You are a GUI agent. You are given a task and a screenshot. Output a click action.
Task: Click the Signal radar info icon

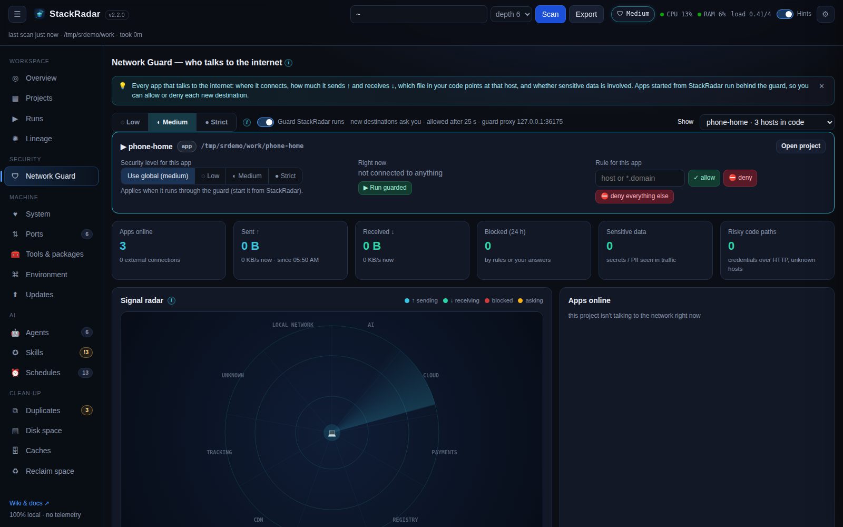click(171, 300)
